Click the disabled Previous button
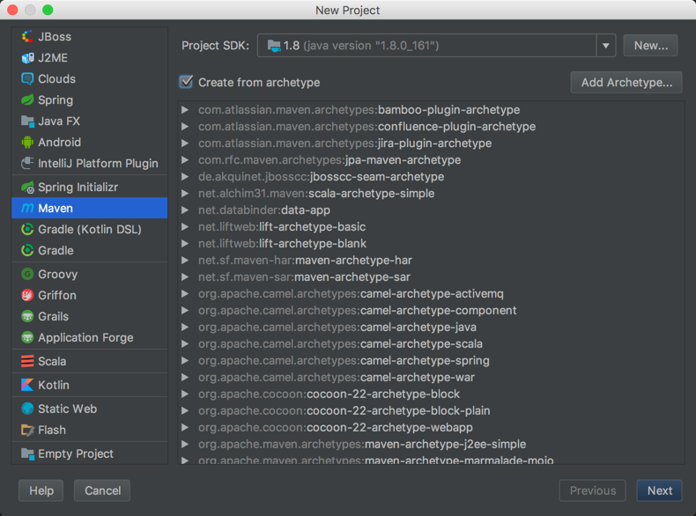This screenshot has height=516, width=696. click(x=593, y=490)
